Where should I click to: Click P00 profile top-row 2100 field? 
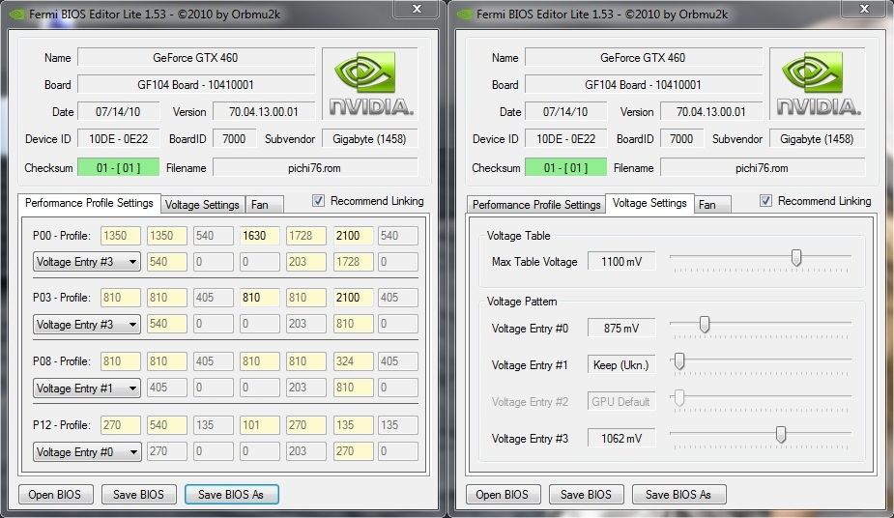pos(353,236)
